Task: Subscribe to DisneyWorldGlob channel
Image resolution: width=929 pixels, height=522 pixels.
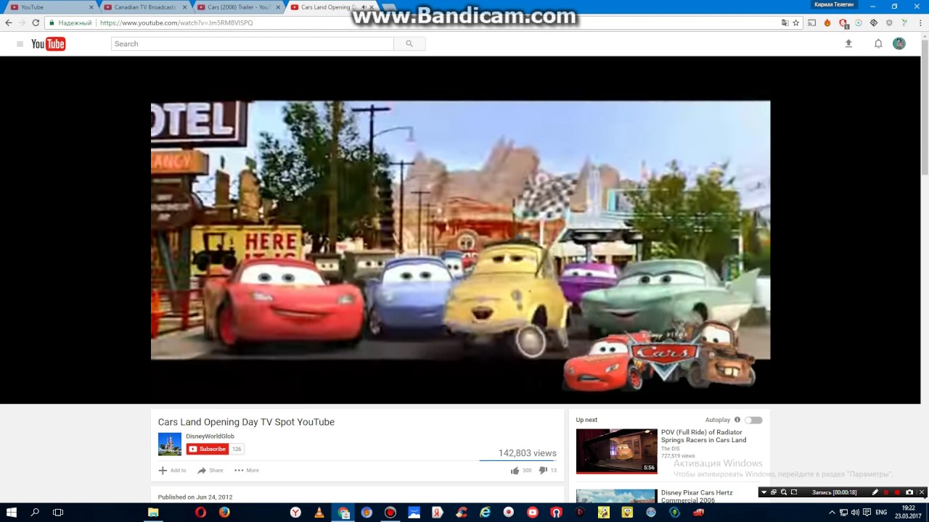Action: 208,449
